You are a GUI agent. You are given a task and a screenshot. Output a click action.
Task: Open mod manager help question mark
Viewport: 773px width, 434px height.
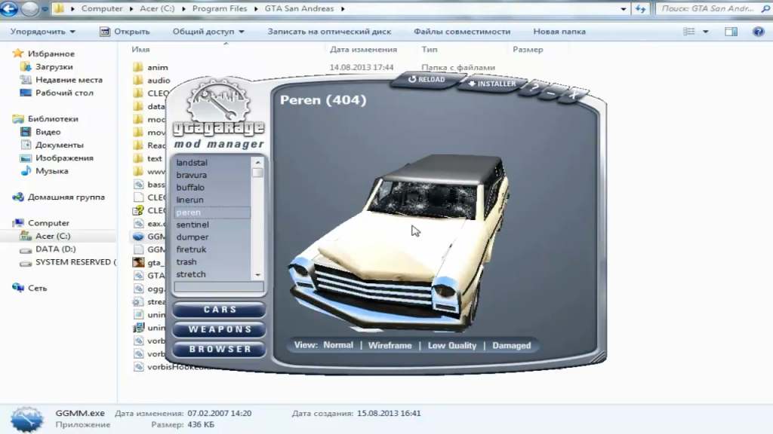click(535, 88)
